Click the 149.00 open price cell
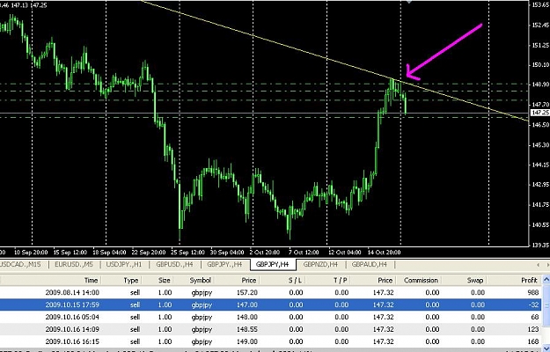 click(x=248, y=341)
